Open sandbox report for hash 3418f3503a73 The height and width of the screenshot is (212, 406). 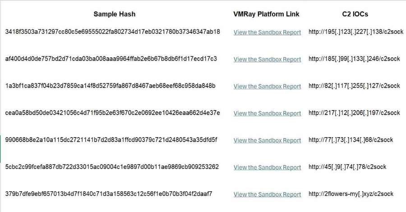coord(267,32)
